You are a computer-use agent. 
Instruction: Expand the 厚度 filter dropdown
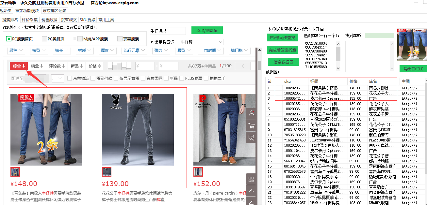click(107, 51)
